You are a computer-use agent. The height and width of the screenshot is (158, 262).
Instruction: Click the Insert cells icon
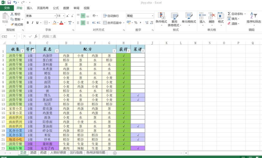pos(202,16)
